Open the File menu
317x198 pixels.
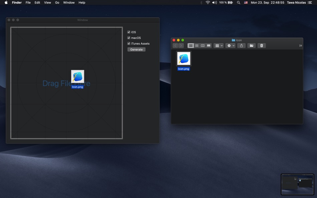28,2
